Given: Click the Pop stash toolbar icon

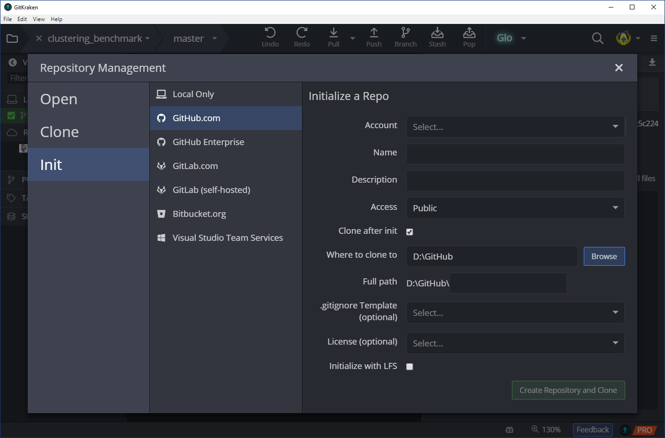Looking at the screenshot, I should [x=469, y=38].
